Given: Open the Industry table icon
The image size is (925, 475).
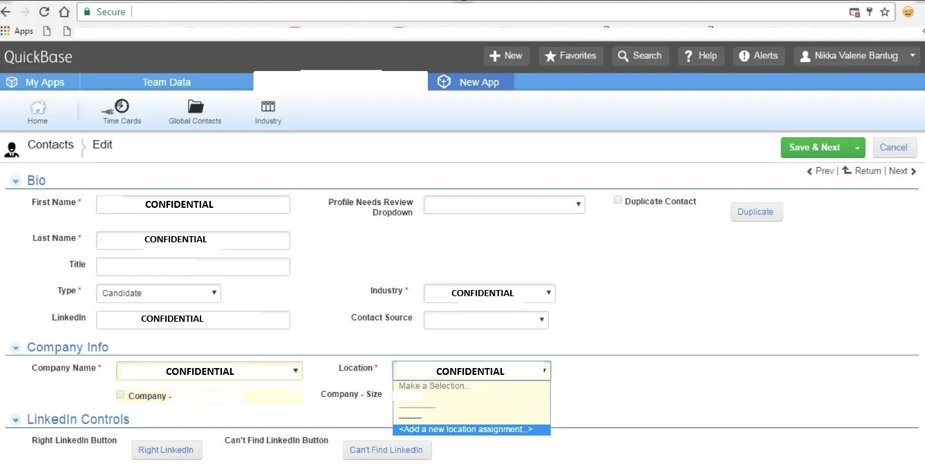Looking at the screenshot, I should (268, 112).
